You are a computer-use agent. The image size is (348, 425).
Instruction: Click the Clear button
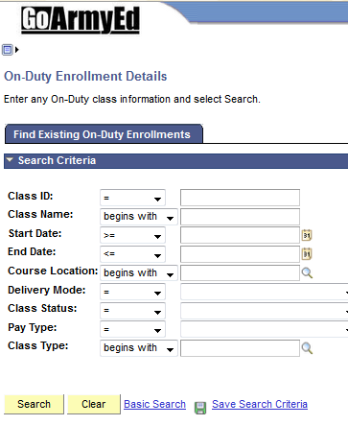pos(94,404)
